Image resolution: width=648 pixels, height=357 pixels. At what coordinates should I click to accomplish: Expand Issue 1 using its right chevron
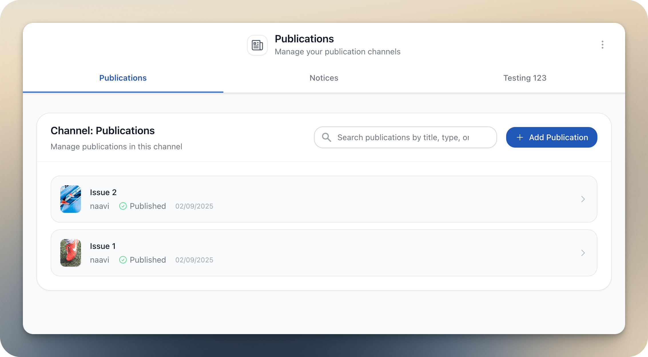pos(583,253)
